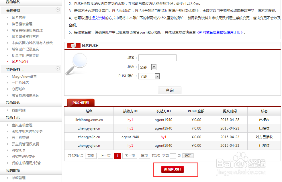Go to 首页 in pagination
This screenshot has width=282, height=182.
pos(91,156)
